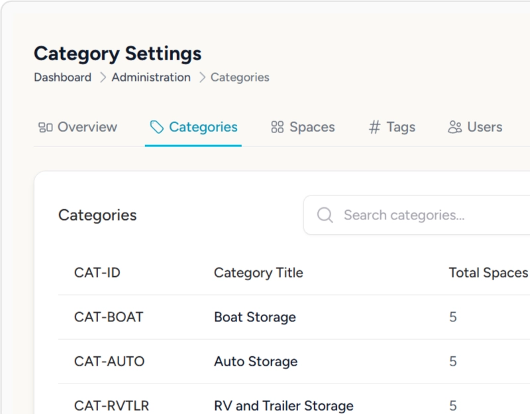The image size is (530, 414).
Task: Click the layout icon beside Overview
Action: click(x=45, y=127)
